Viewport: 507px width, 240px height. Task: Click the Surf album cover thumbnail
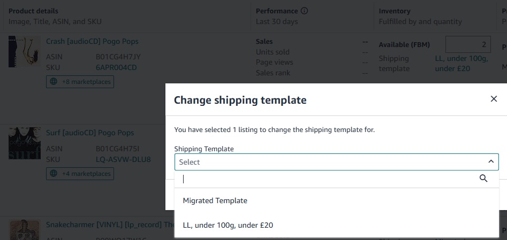[x=25, y=143]
